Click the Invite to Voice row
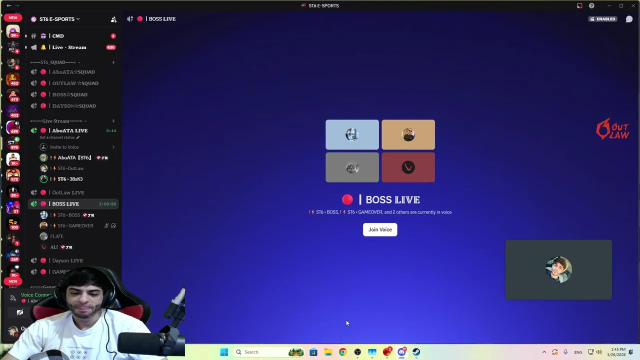The height and width of the screenshot is (360, 640). click(x=77, y=147)
